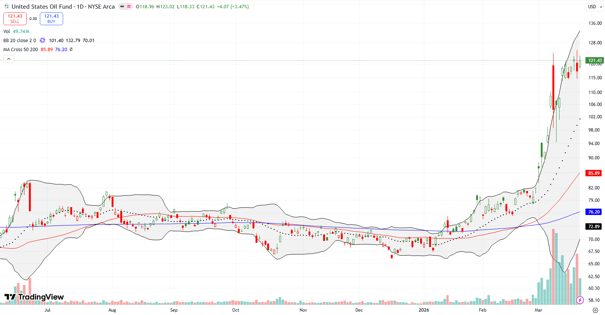605x315 pixels.
Task: Click the pink wavy lines status icon
Action: click(x=129, y=6)
